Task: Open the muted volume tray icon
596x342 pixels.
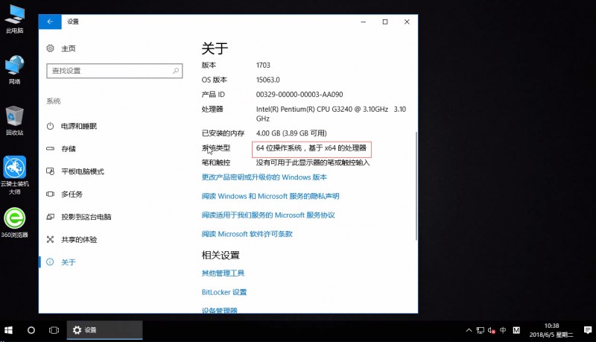Action: pyautogui.click(x=492, y=330)
